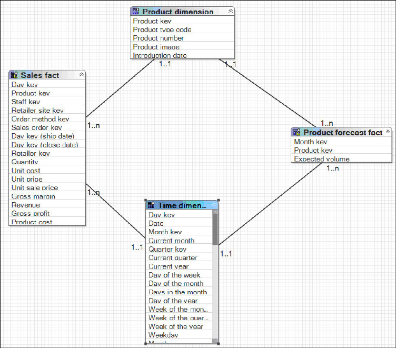Select the Sales fact to Product dimension relationship line
396x348 pixels.
120,88
